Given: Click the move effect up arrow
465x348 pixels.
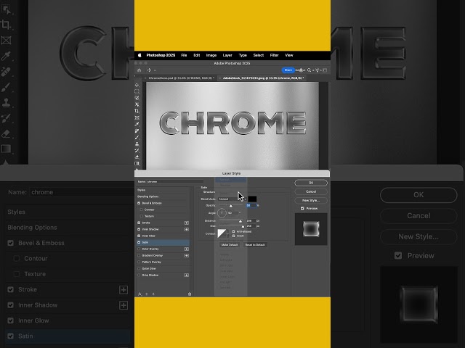Looking at the screenshot, I should pyautogui.click(x=147, y=294).
